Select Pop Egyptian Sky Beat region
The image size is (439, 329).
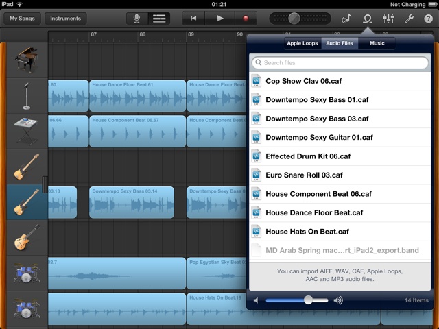click(217, 273)
